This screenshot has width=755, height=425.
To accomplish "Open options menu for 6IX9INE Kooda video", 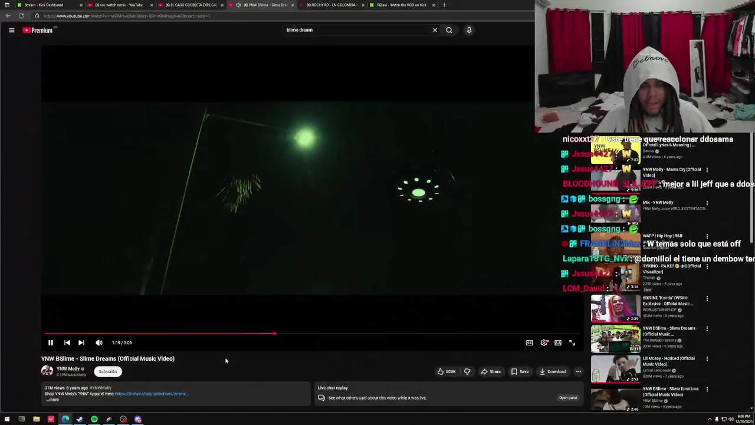I will click(x=707, y=299).
